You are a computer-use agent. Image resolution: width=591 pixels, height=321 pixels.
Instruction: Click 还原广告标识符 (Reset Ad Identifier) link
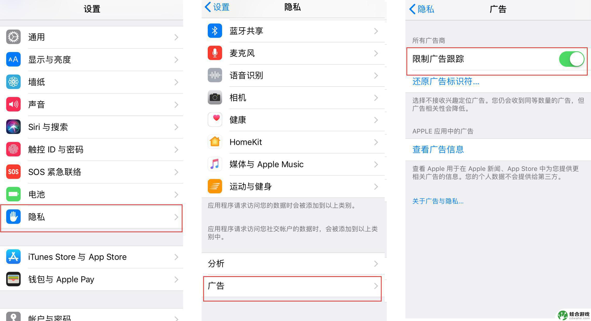point(438,81)
